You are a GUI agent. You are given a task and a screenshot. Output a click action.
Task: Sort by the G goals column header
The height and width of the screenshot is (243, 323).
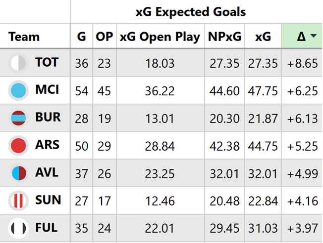81,37
